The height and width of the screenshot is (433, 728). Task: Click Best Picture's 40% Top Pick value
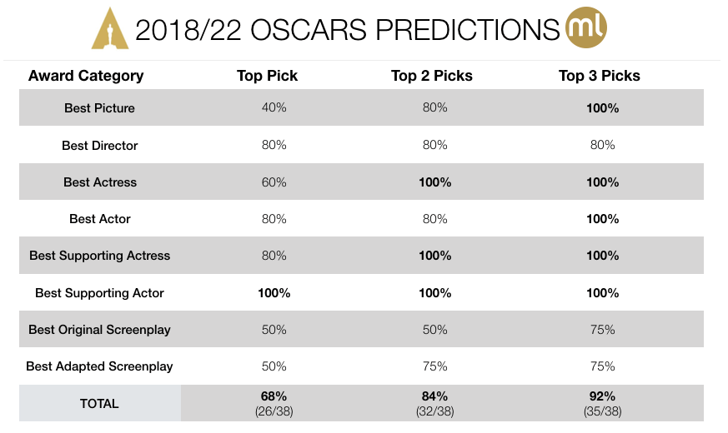click(274, 108)
